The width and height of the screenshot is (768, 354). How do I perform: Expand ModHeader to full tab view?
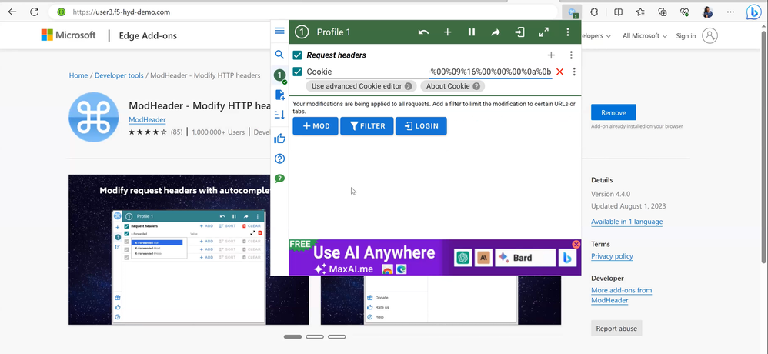(x=543, y=32)
